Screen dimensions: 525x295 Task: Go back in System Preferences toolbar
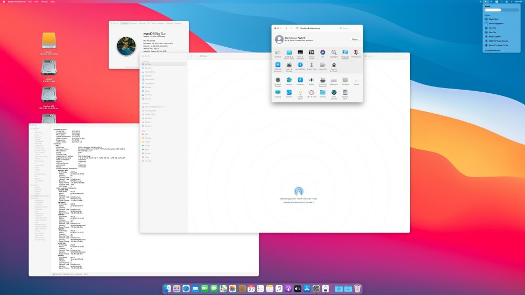click(x=287, y=28)
